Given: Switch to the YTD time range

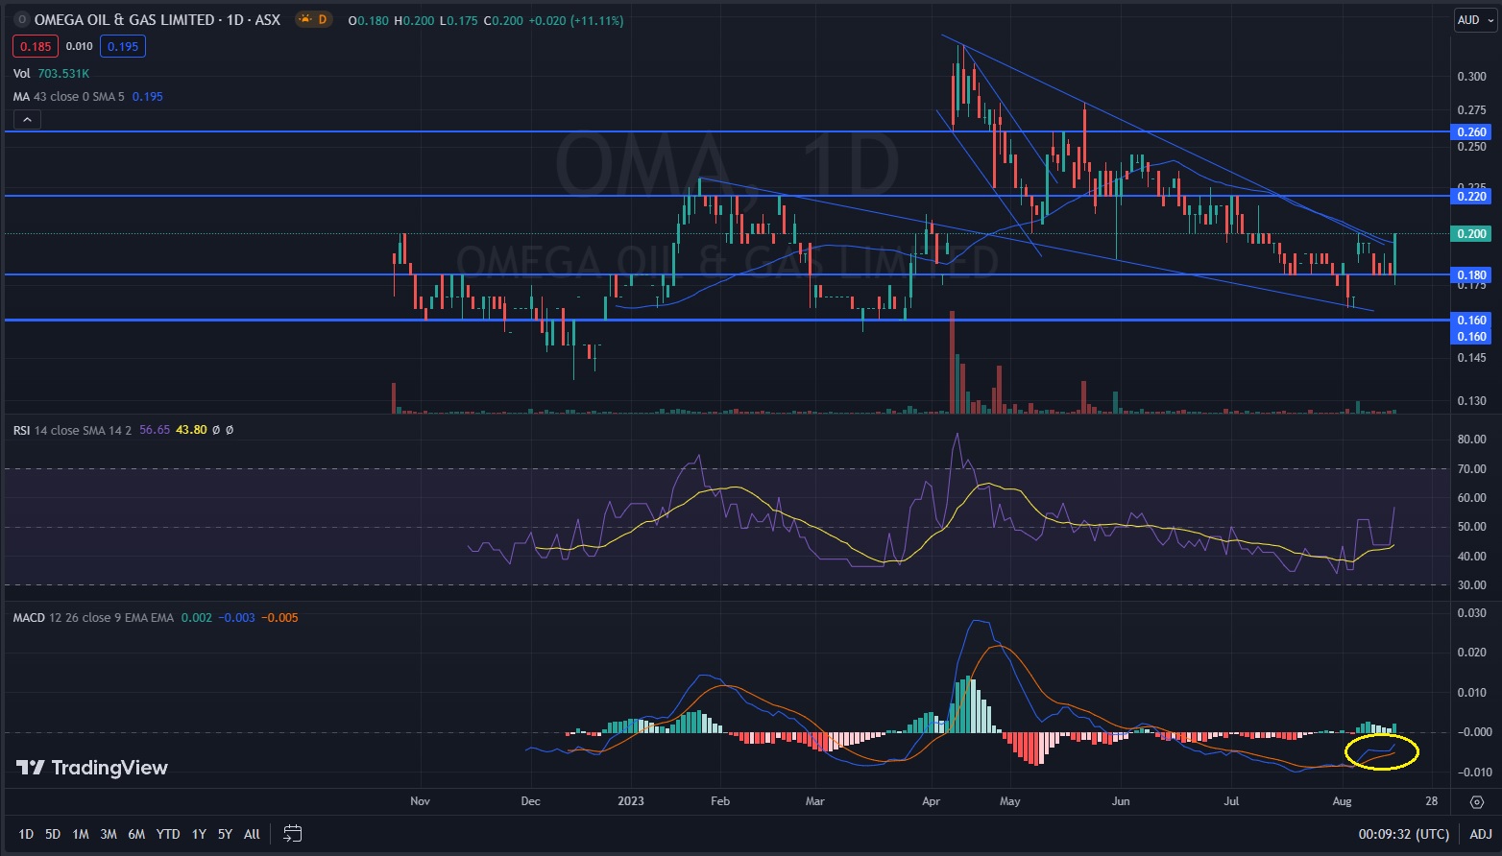Looking at the screenshot, I should 168,834.
